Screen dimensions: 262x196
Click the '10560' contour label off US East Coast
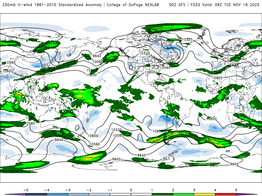(x=165, y=68)
